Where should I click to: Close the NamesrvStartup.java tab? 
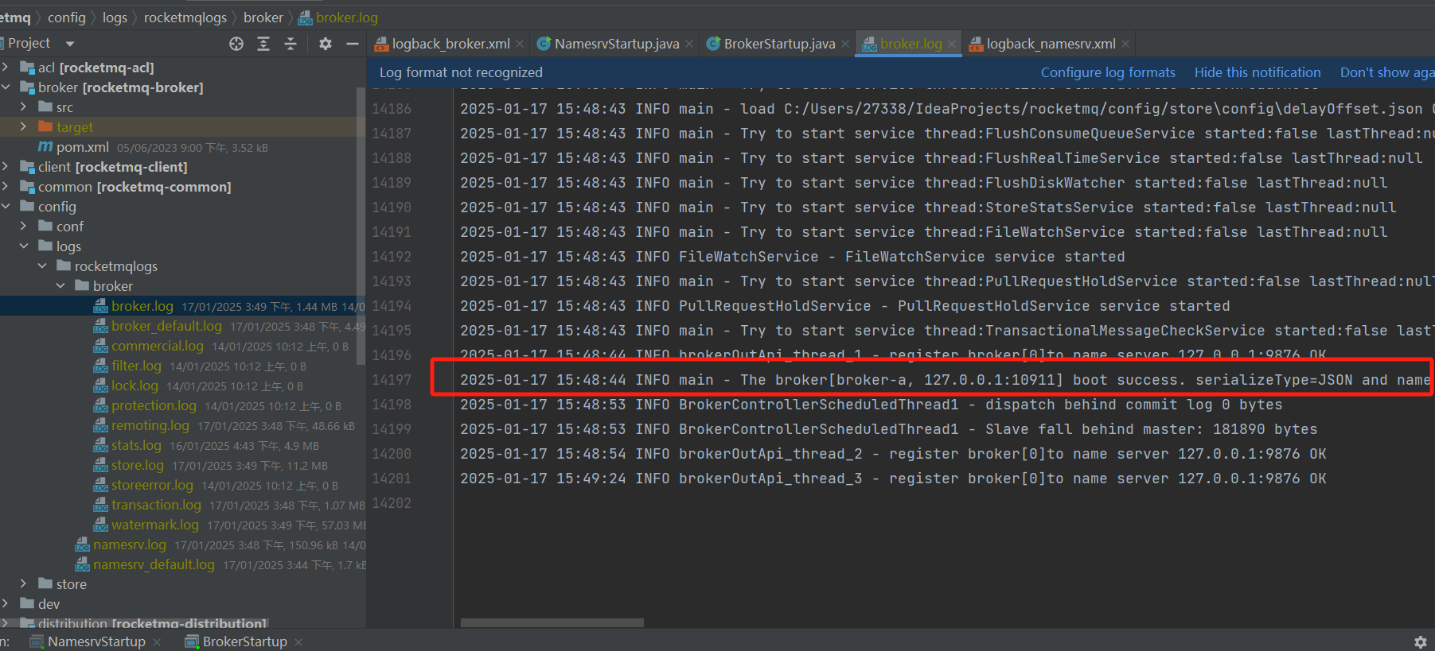pyautogui.click(x=689, y=44)
